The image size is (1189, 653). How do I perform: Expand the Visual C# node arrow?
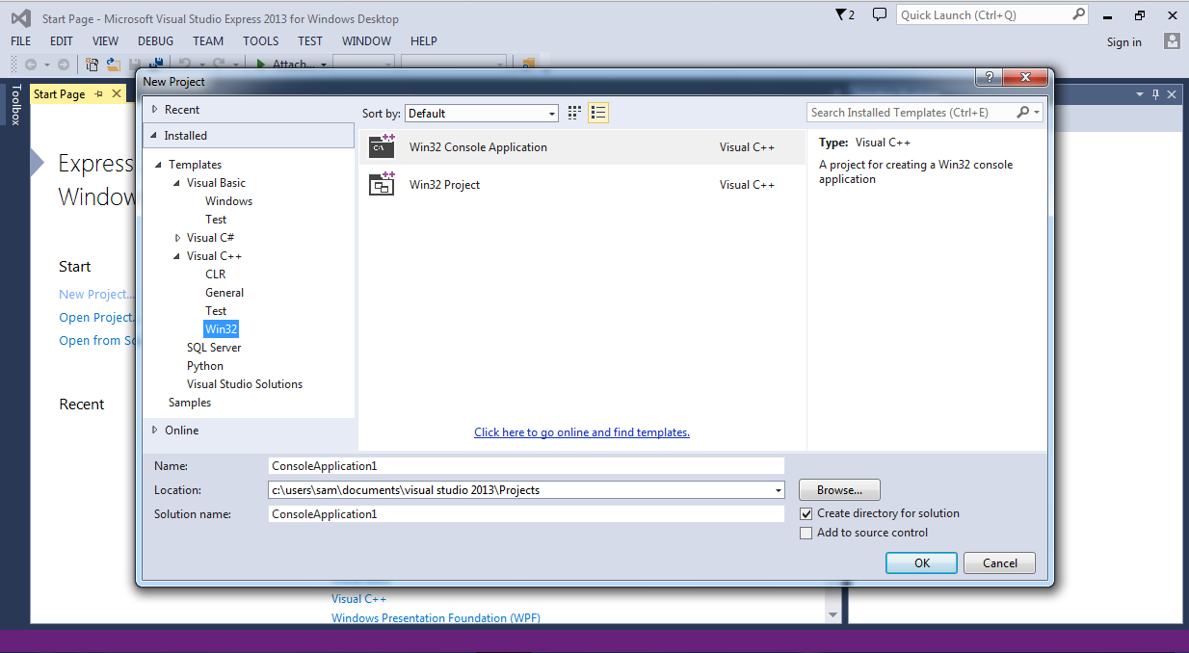point(177,238)
